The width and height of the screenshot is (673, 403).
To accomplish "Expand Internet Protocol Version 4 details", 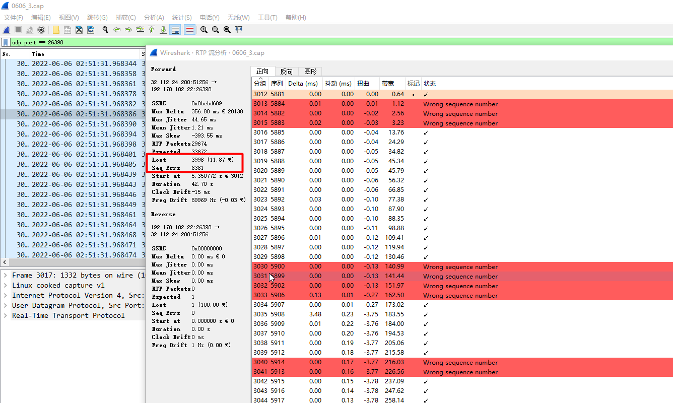I will (6, 295).
